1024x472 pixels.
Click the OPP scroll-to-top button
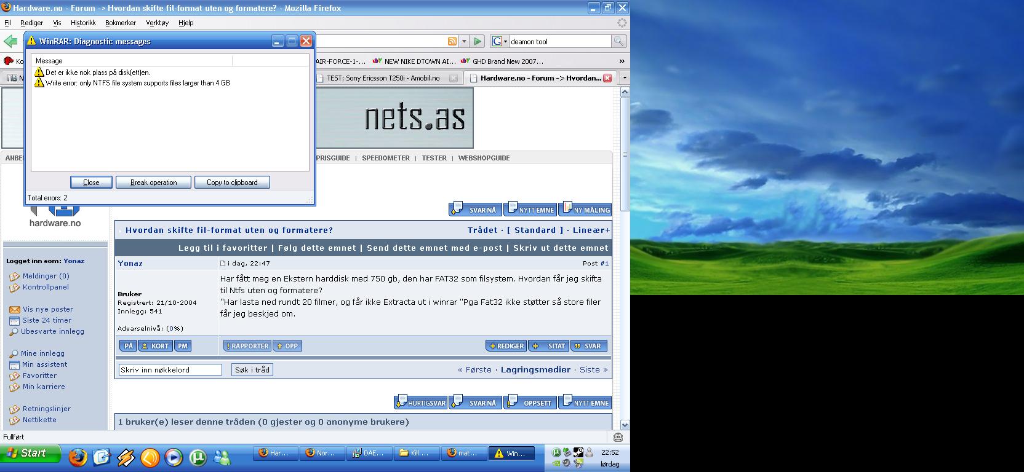click(287, 346)
